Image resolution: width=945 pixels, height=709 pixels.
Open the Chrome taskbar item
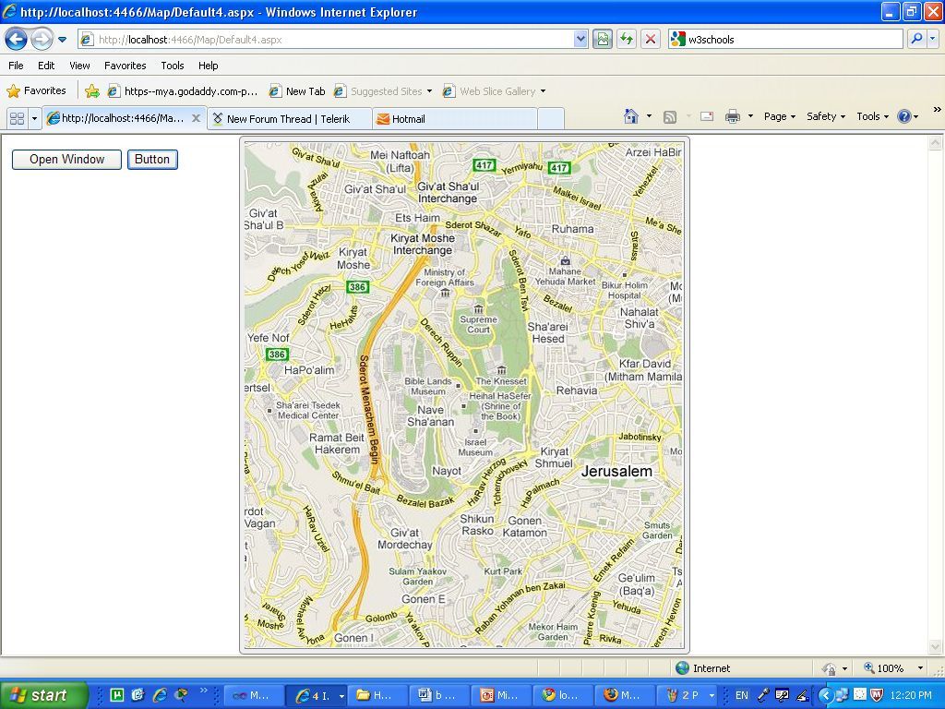[563, 695]
